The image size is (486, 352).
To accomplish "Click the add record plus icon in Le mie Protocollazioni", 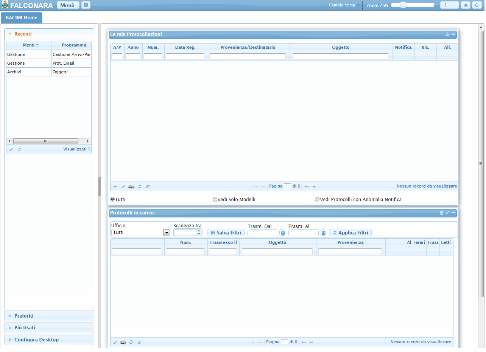I will pos(115,186).
